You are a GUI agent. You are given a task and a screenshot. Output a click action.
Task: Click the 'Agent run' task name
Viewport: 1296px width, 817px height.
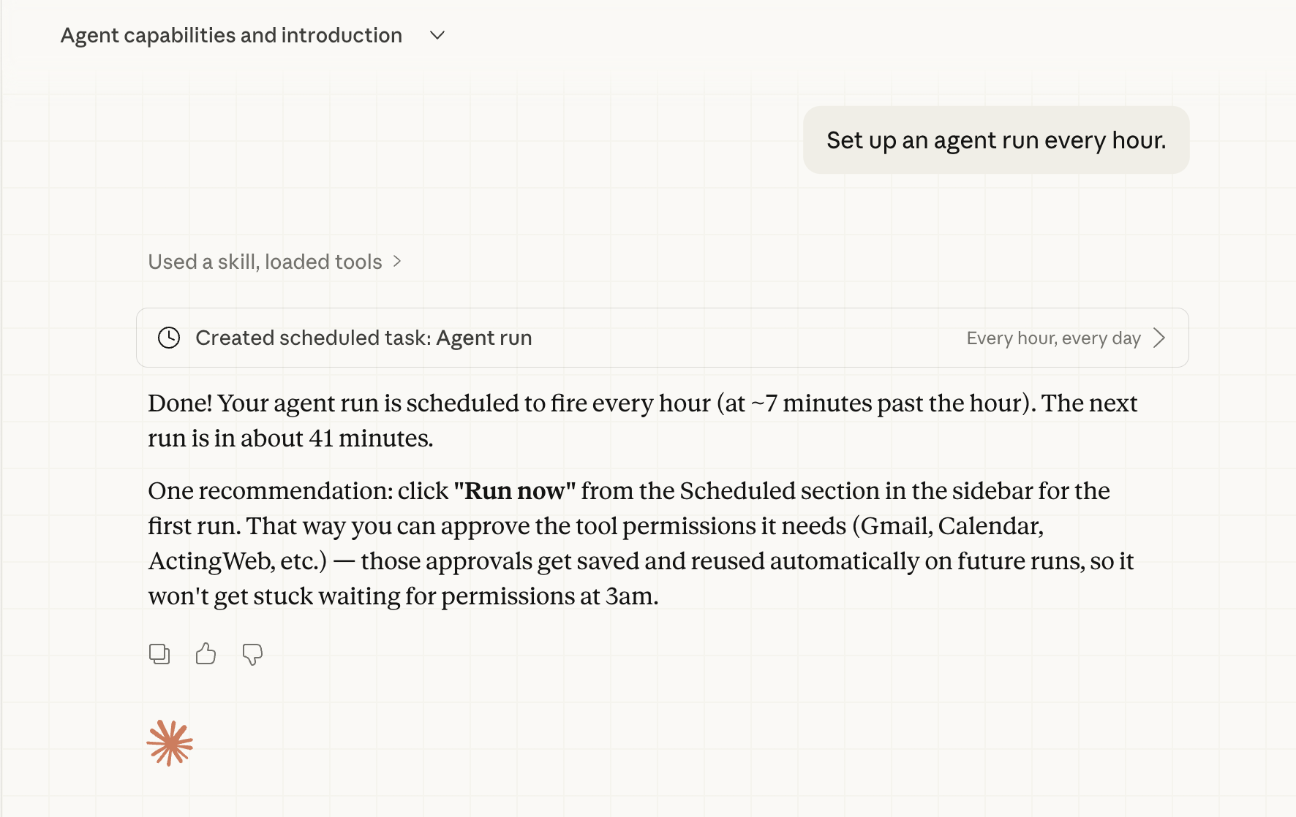pyautogui.click(x=484, y=338)
